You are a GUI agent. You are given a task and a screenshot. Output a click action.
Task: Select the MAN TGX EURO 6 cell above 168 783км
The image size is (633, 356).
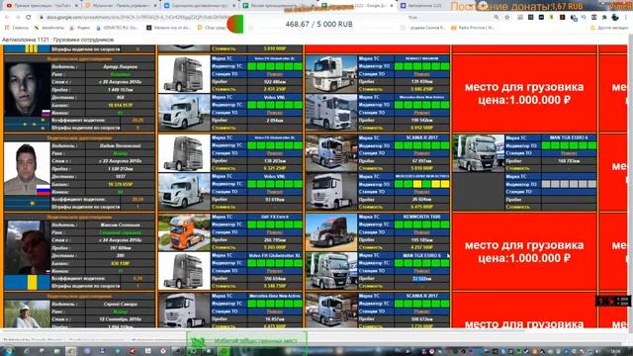569,137
